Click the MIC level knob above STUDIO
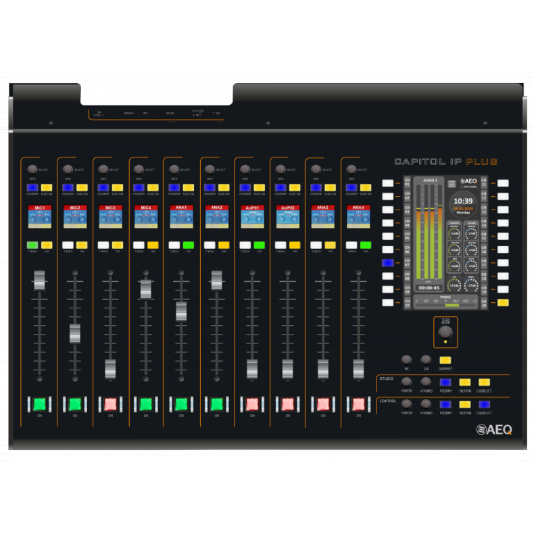This screenshot has width=534, height=534. 406,360
